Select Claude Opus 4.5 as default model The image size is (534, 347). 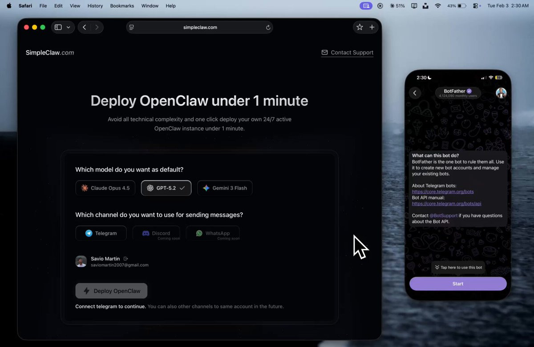pos(105,188)
